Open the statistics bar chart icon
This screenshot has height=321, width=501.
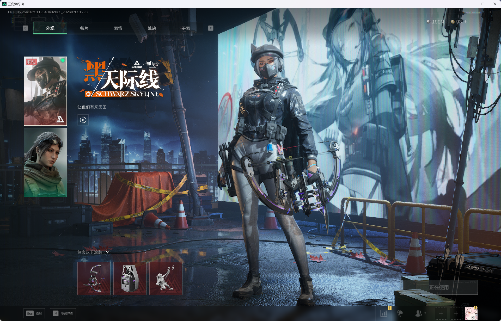(x=384, y=313)
